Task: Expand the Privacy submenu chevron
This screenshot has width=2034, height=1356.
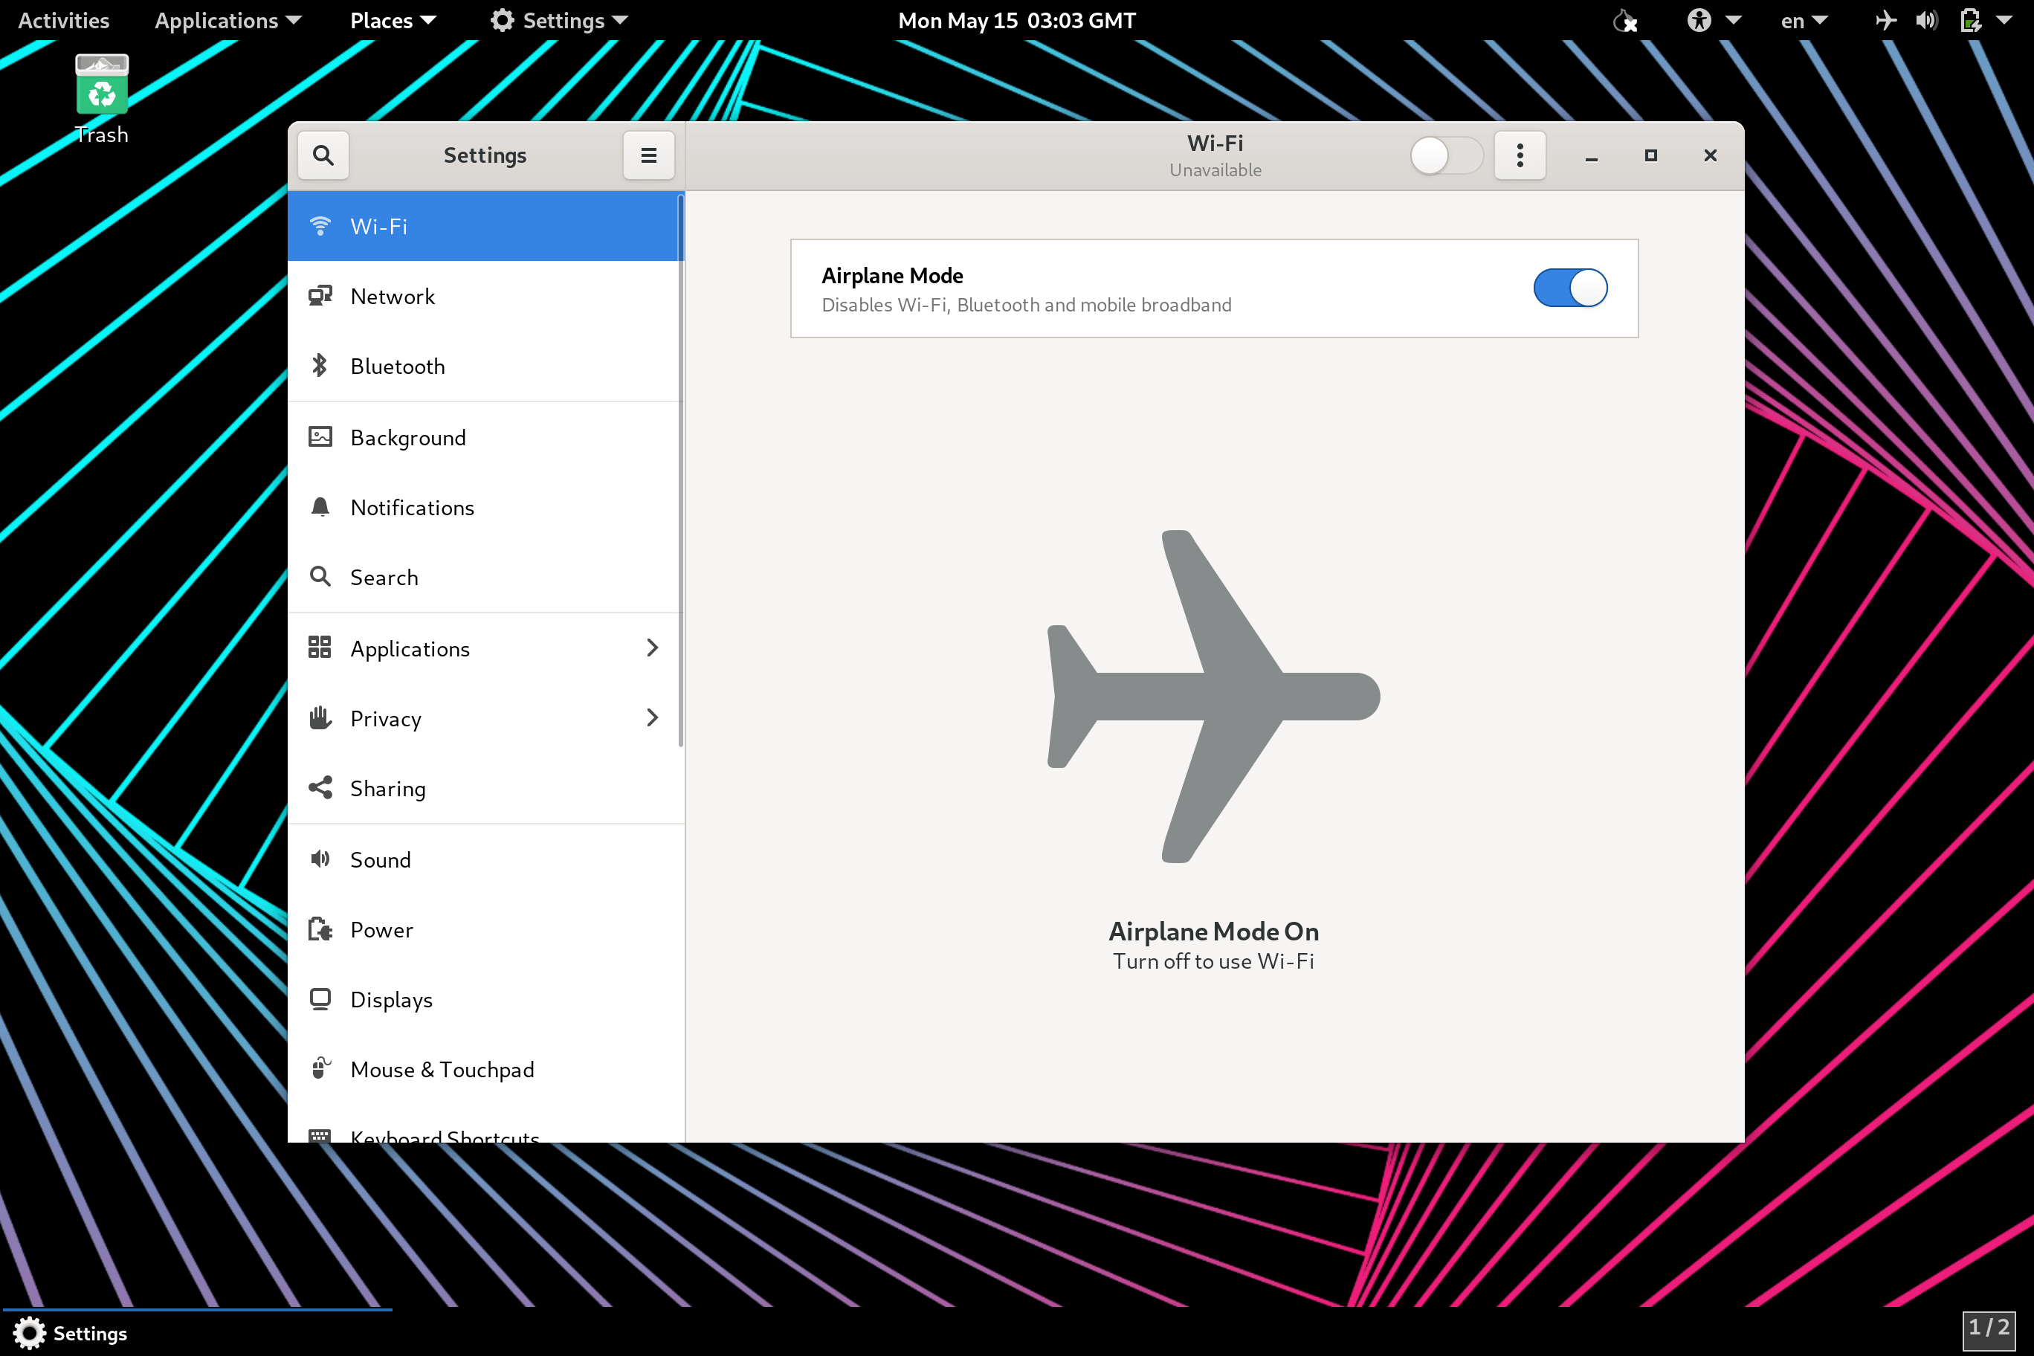Action: [x=652, y=718]
